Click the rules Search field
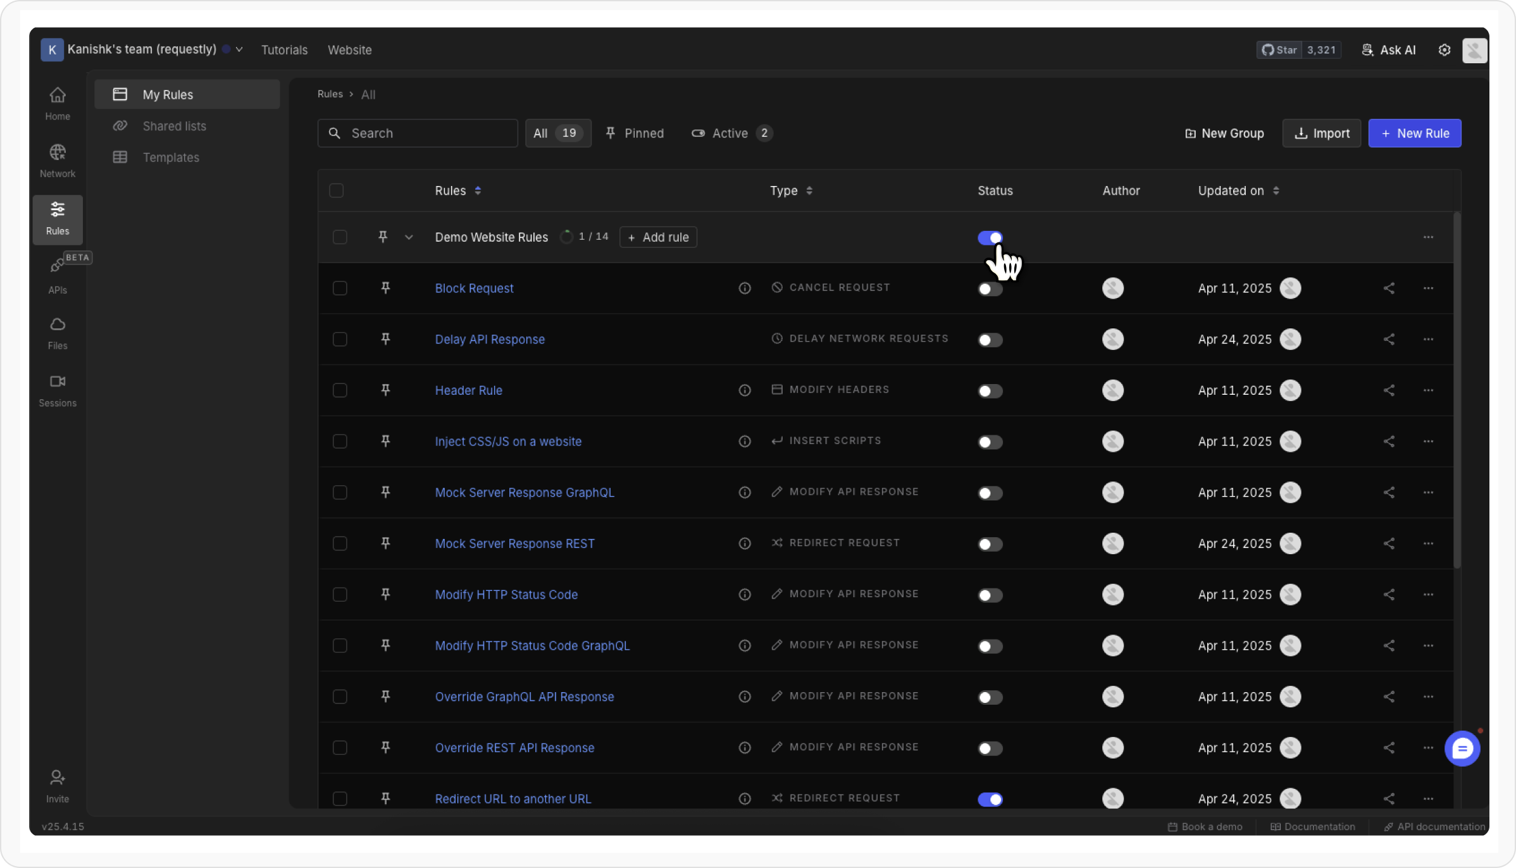The width and height of the screenshot is (1516, 868). 418,133
